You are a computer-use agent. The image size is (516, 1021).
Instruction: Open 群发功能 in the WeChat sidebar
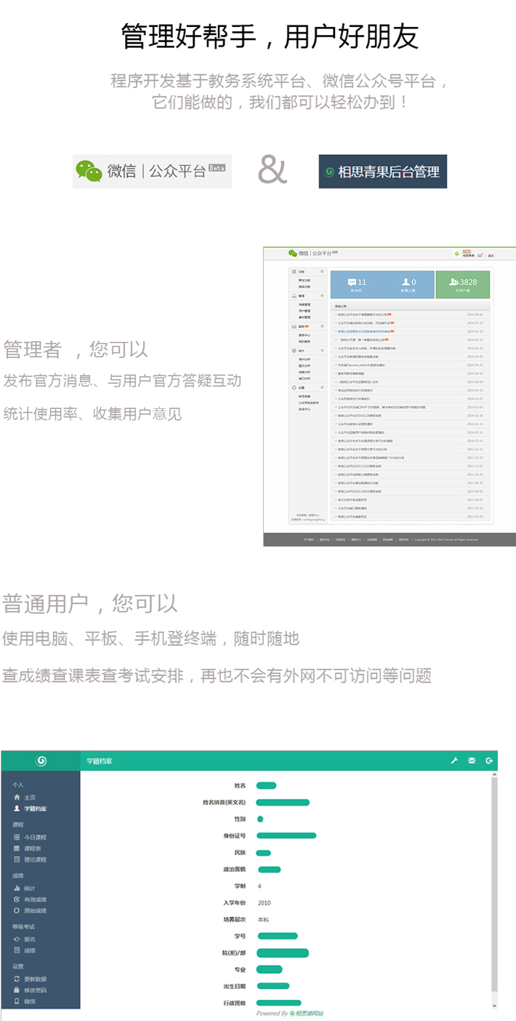(x=305, y=280)
